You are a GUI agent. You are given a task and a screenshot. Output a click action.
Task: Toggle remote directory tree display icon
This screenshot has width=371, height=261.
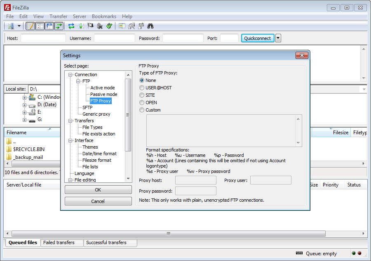click(x=50, y=26)
